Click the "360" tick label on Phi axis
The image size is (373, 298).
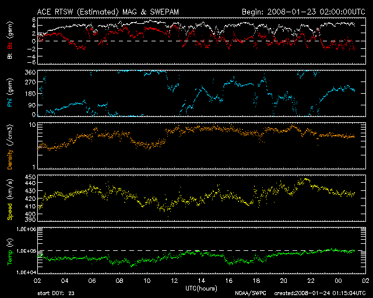pyautogui.click(x=30, y=72)
